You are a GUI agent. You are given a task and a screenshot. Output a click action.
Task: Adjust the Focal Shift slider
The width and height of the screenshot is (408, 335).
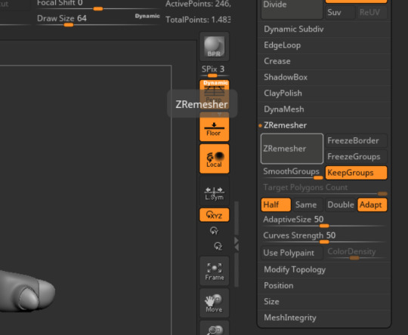(x=98, y=5)
